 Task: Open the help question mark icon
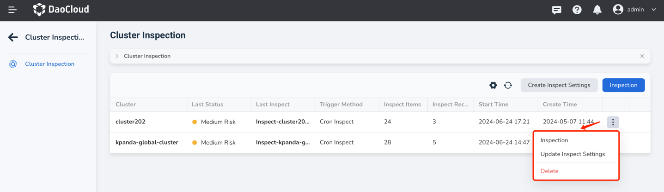click(x=577, y=10)
